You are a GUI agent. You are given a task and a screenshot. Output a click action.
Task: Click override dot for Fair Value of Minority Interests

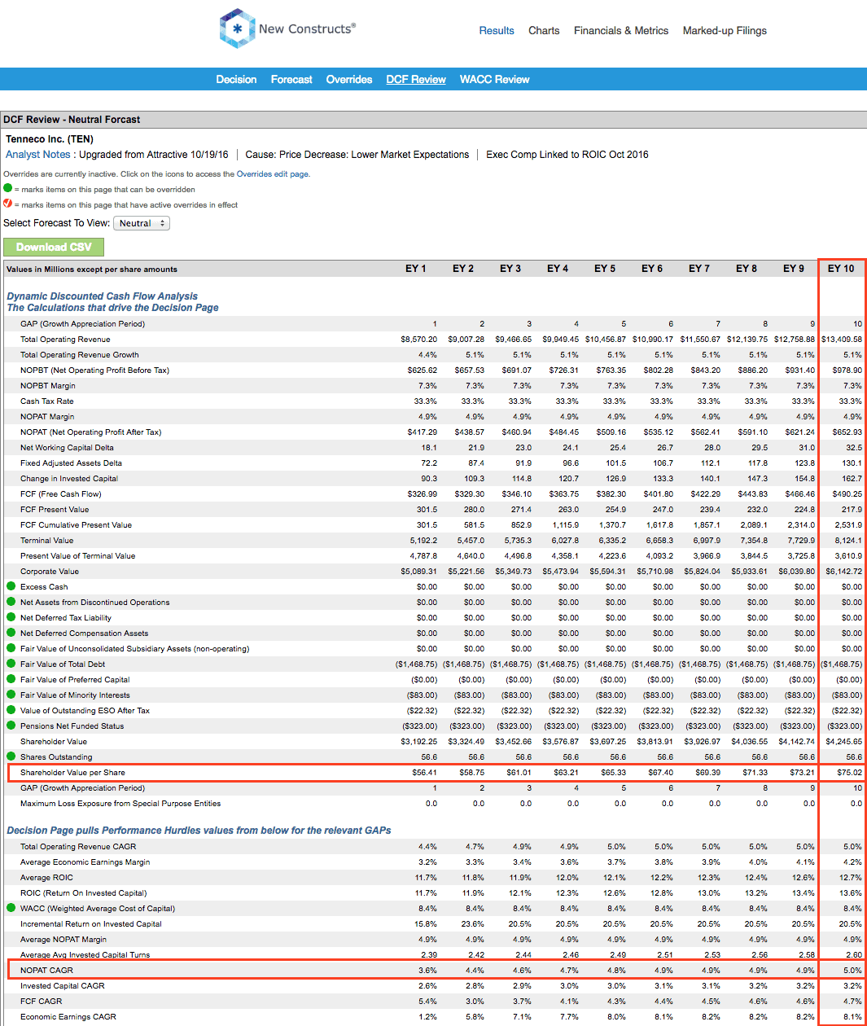11,695
